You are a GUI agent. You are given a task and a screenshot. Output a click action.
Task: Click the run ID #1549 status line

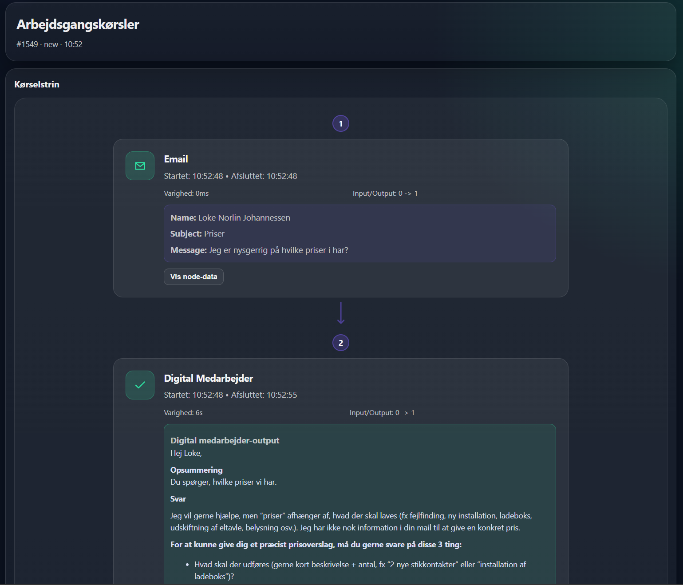[49, 44]
